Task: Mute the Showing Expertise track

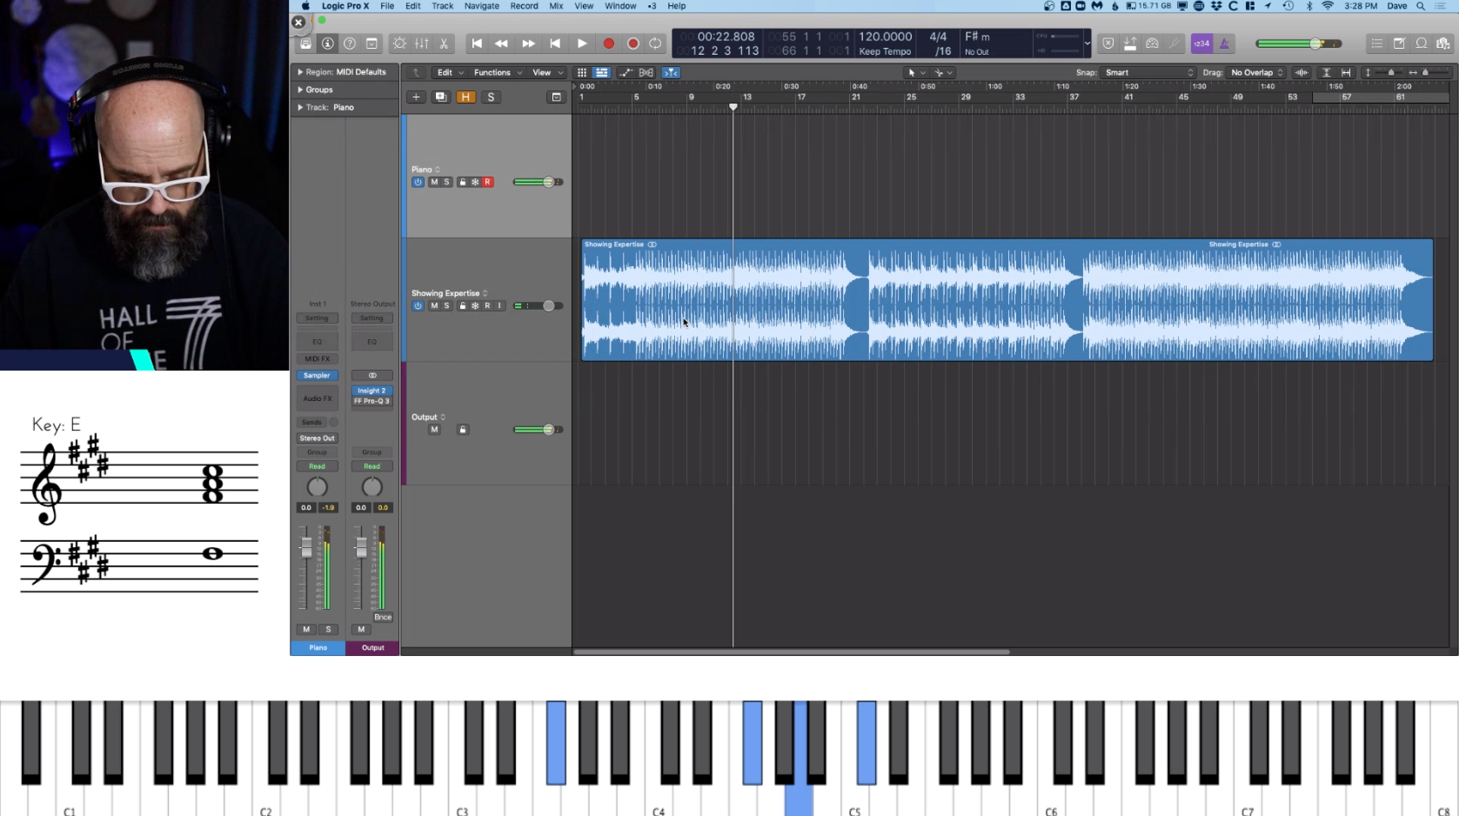Action: [x=434, y=306]
